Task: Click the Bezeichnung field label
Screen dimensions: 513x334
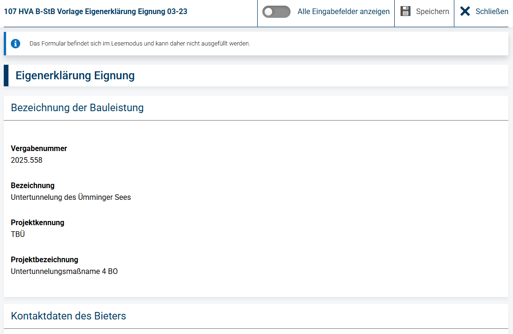Action: 33,185
